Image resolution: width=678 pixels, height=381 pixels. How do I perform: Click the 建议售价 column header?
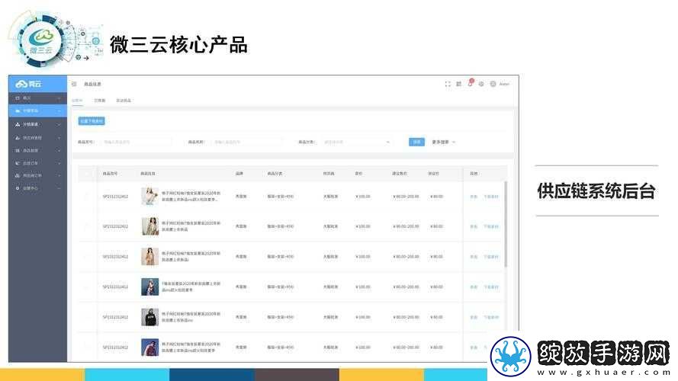pyautogui.click(x=400, y=174)
